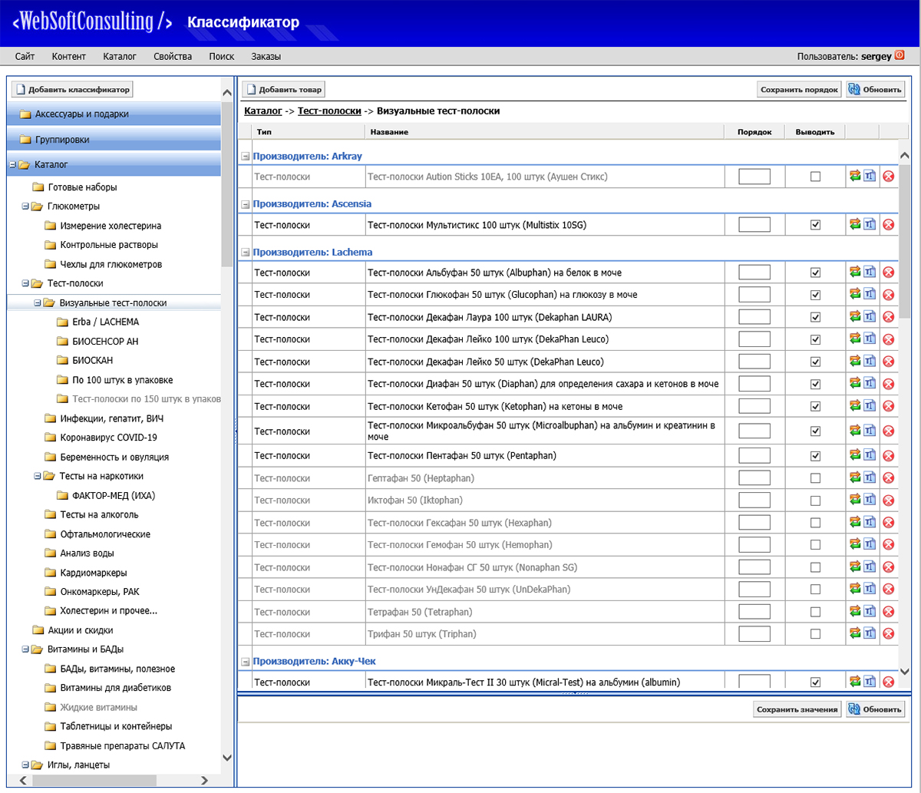Open the Поиск menu
The image size is (921, 793).
click(x=222, y=56)
